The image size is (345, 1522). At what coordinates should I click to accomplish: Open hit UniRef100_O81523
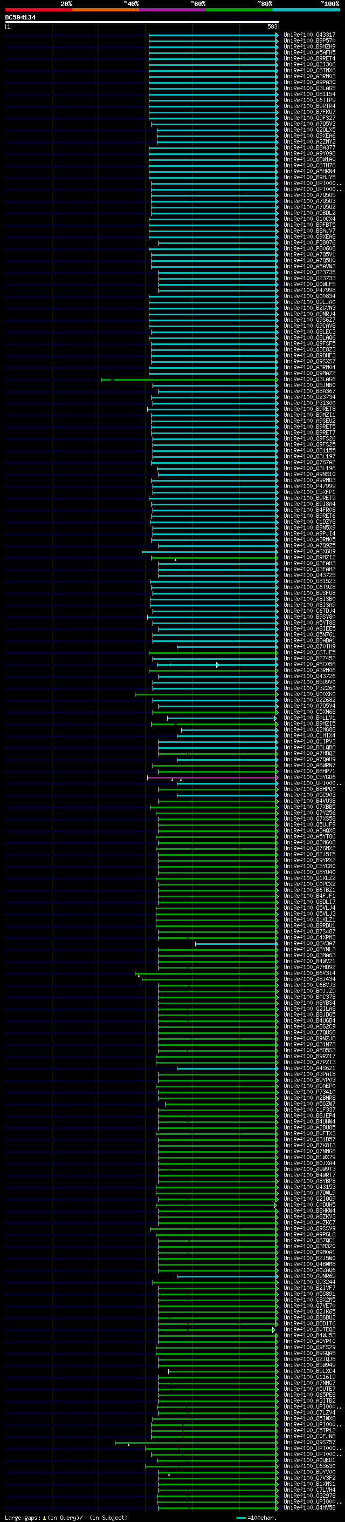309,581
